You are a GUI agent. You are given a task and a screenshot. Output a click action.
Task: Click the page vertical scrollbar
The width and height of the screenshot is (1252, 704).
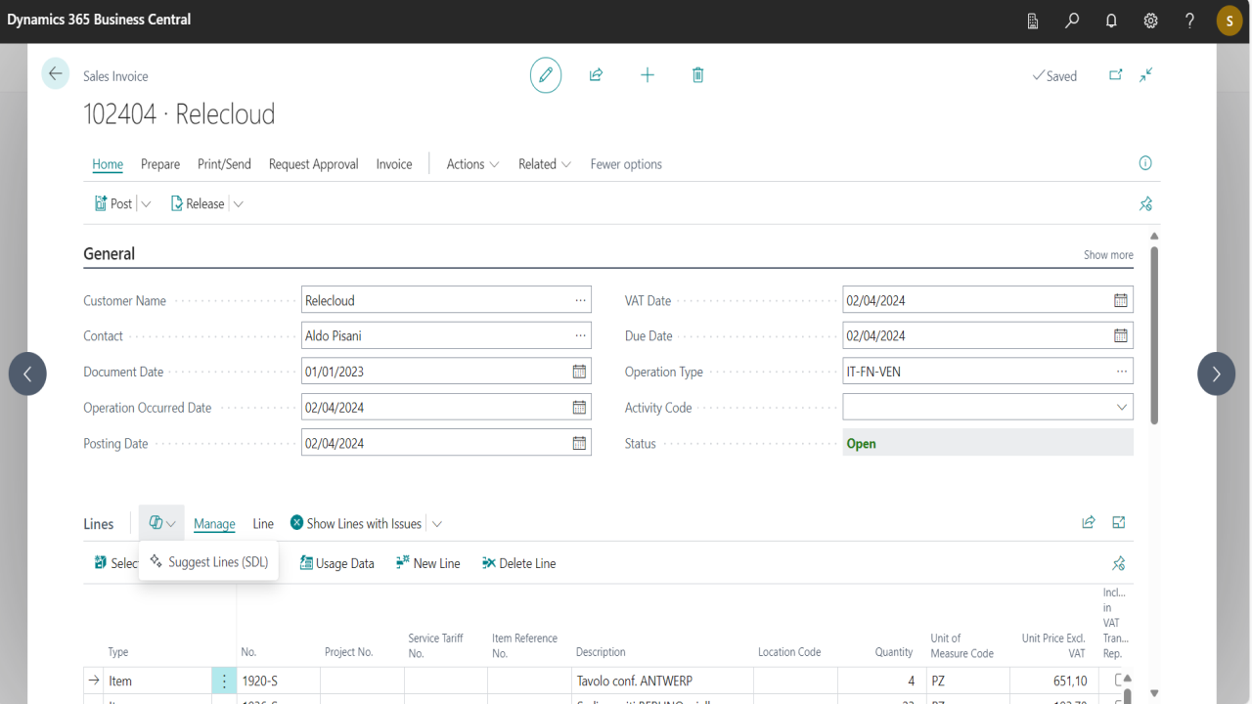click(1154, 335)
